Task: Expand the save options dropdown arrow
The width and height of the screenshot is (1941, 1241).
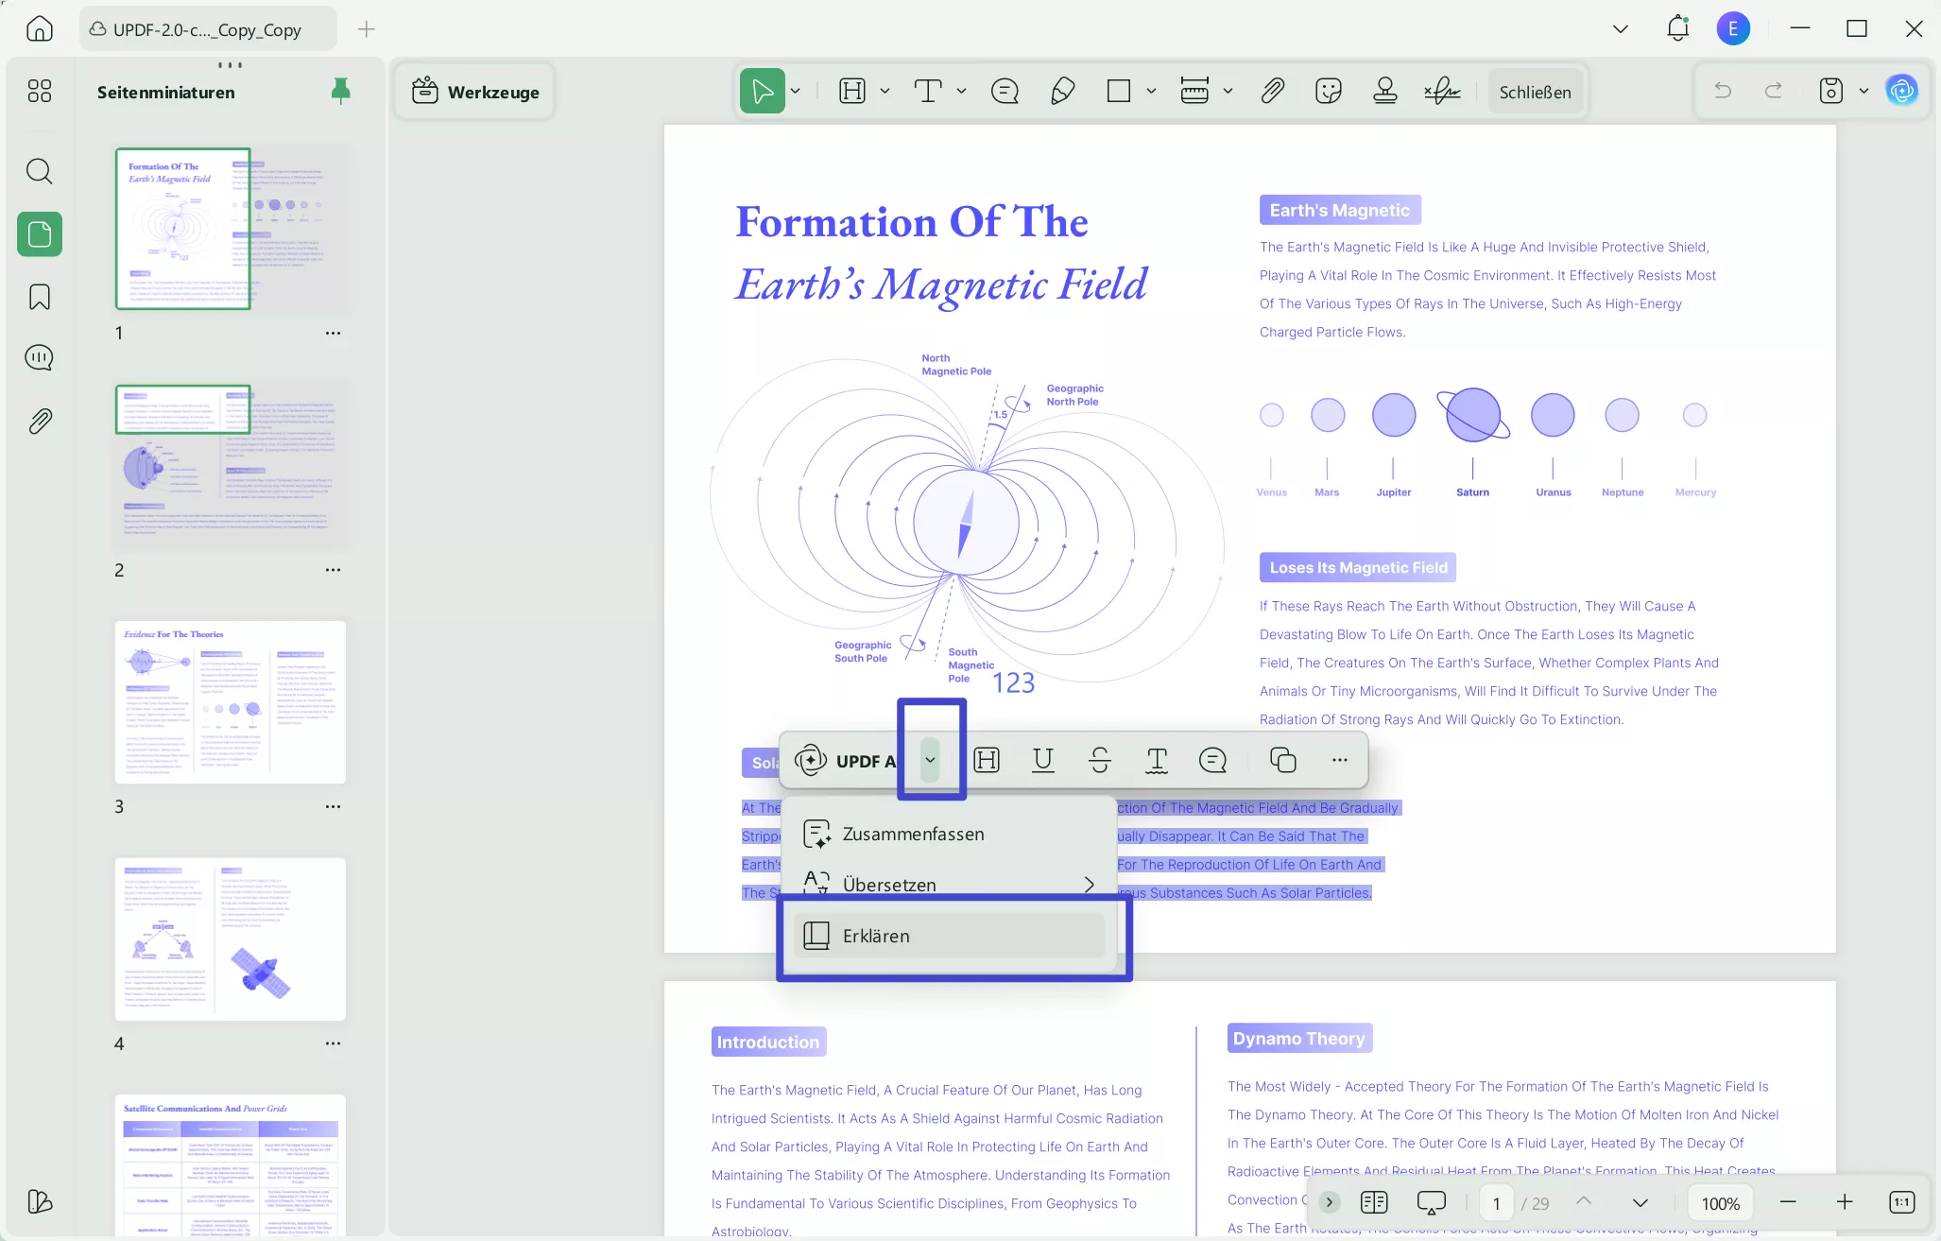Action: (x=1864, y=91)
